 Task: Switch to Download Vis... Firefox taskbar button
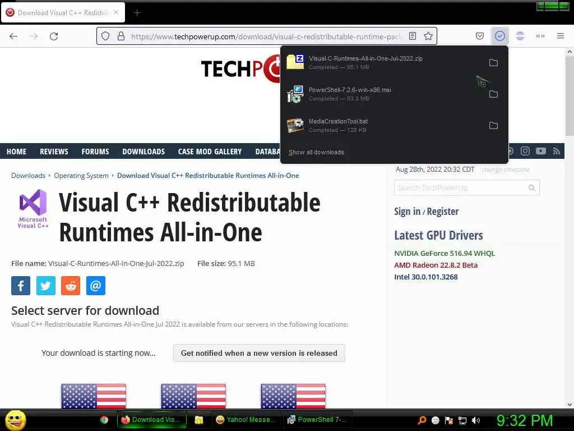(x=152, y=420)
